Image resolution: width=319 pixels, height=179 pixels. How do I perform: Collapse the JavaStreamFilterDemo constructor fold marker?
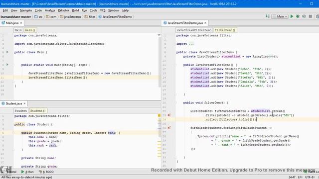175,65
